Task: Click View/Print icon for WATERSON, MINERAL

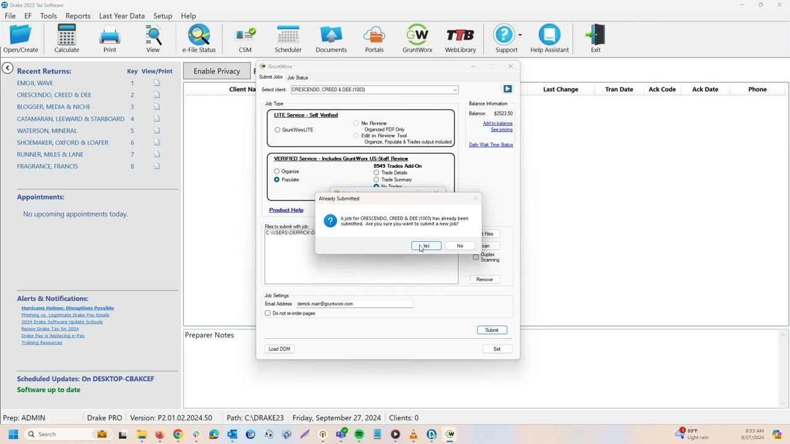Action: point(157,131)
